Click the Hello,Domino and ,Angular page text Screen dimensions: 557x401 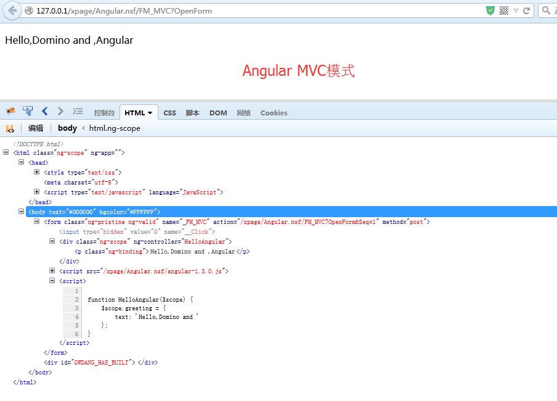tap(69, 40)
